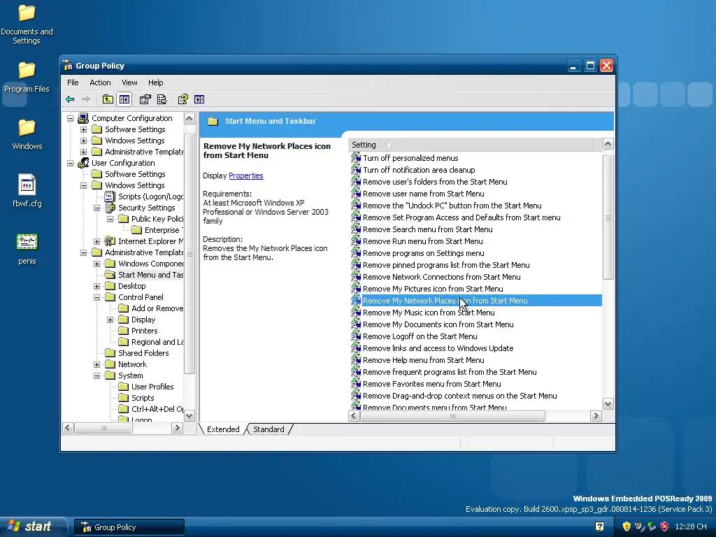
Task: Open the Action menu
Action: click(x=100, y=83)
